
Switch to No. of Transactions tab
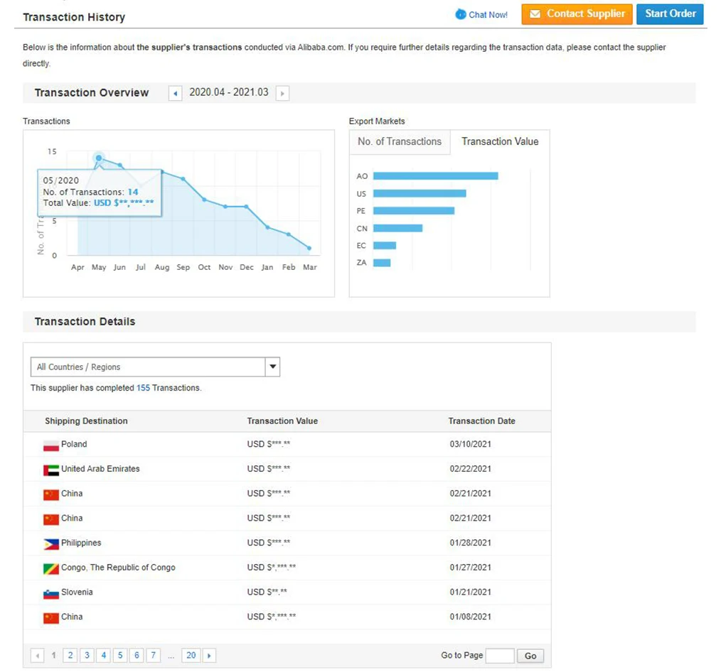400,142
